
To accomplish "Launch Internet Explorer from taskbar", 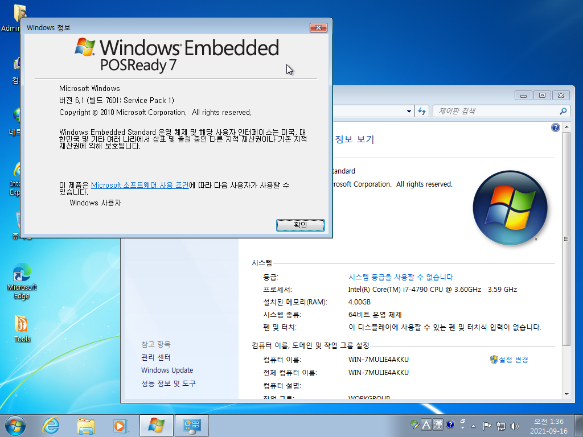I will [51, 426].
